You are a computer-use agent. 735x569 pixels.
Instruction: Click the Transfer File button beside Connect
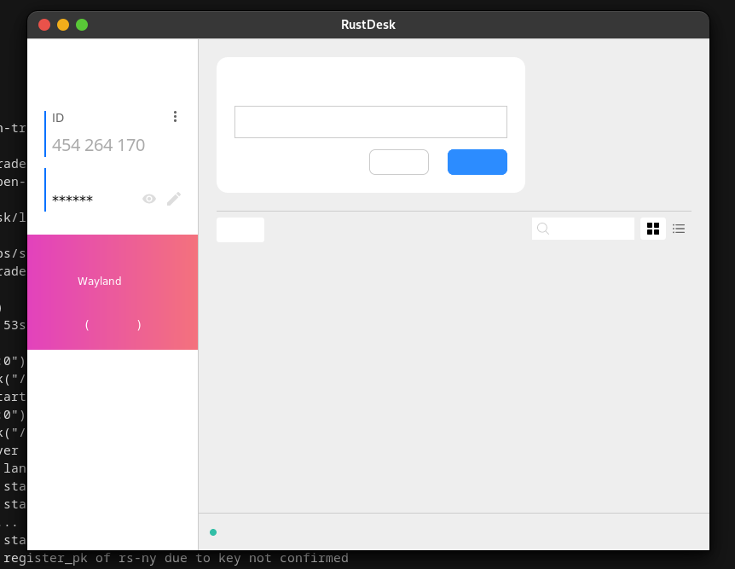(398, 161)
